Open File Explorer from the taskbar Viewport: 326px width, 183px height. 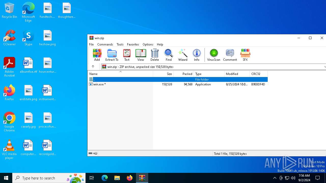click(x=117, y=178)
